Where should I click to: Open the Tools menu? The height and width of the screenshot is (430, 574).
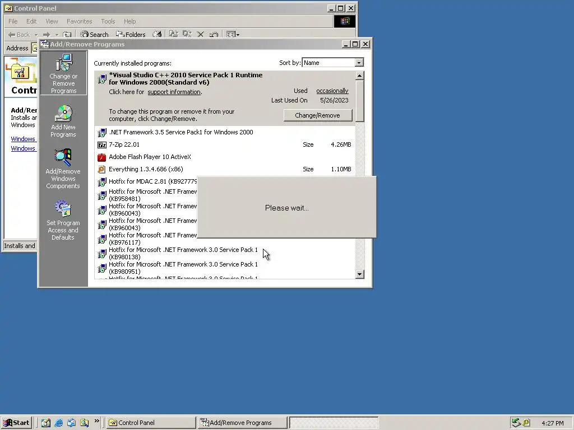click(108, 21)
